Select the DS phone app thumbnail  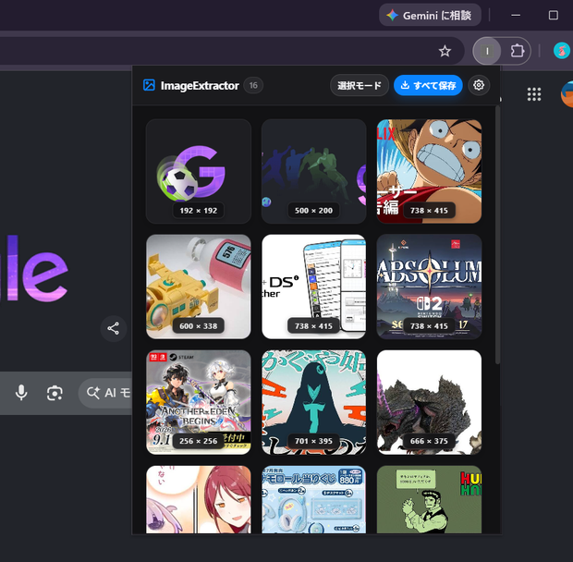coord(314,287)
